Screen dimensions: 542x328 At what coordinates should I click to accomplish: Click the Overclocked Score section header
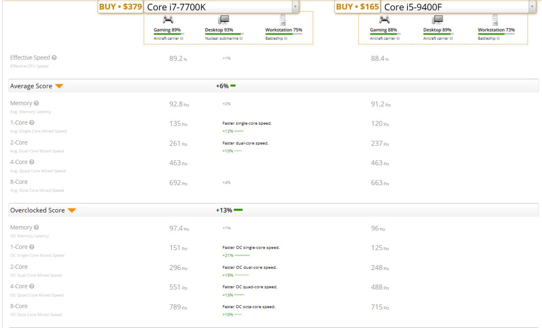[x=274, y=210]
